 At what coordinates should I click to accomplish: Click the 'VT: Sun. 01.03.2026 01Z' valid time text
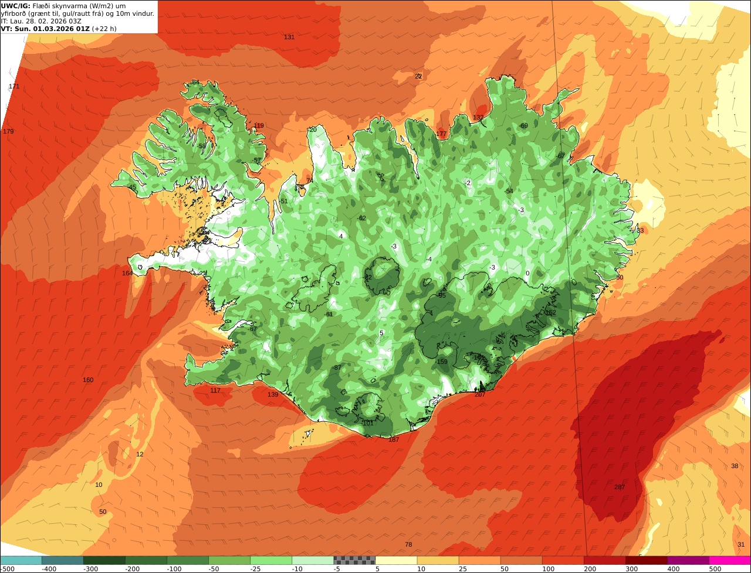pos(46,28)
